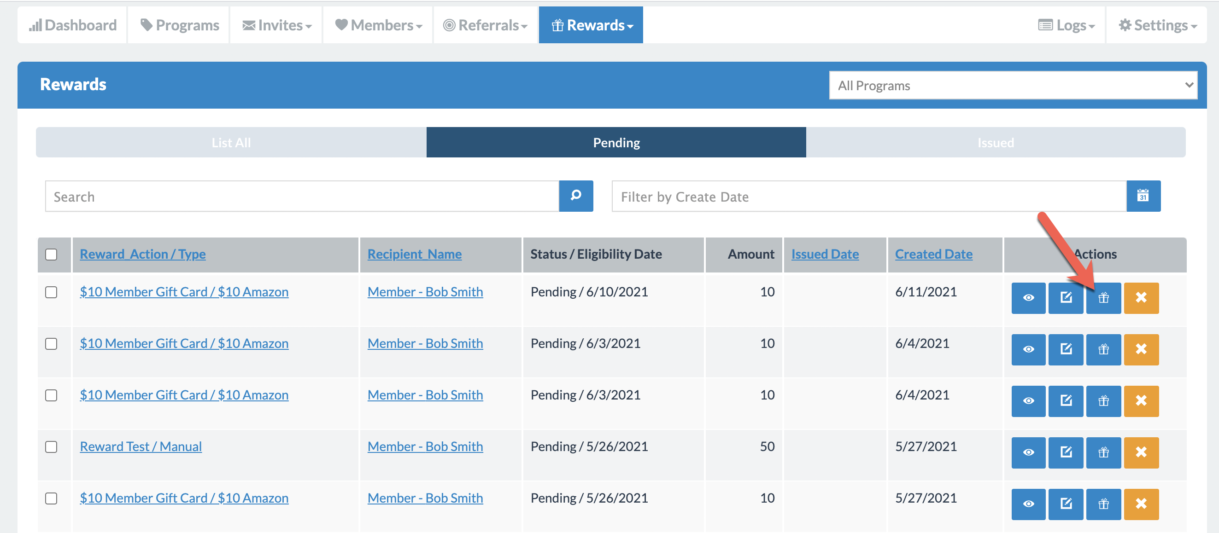Viewport: 1219px width, 533px height.
Task: Open $10 Member Gift Card link created 6/11/2021
Action: (x=184, y=292)
